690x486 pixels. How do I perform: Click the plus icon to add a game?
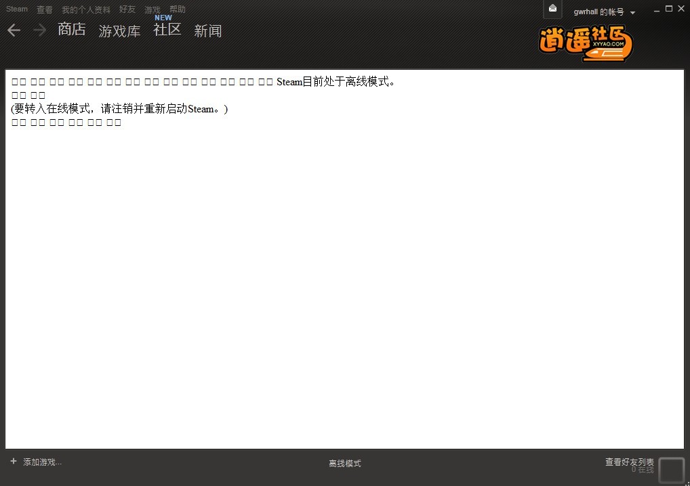(14, 462)
